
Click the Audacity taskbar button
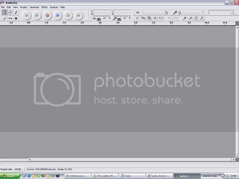pyautogui.click(x=186, y=176)
